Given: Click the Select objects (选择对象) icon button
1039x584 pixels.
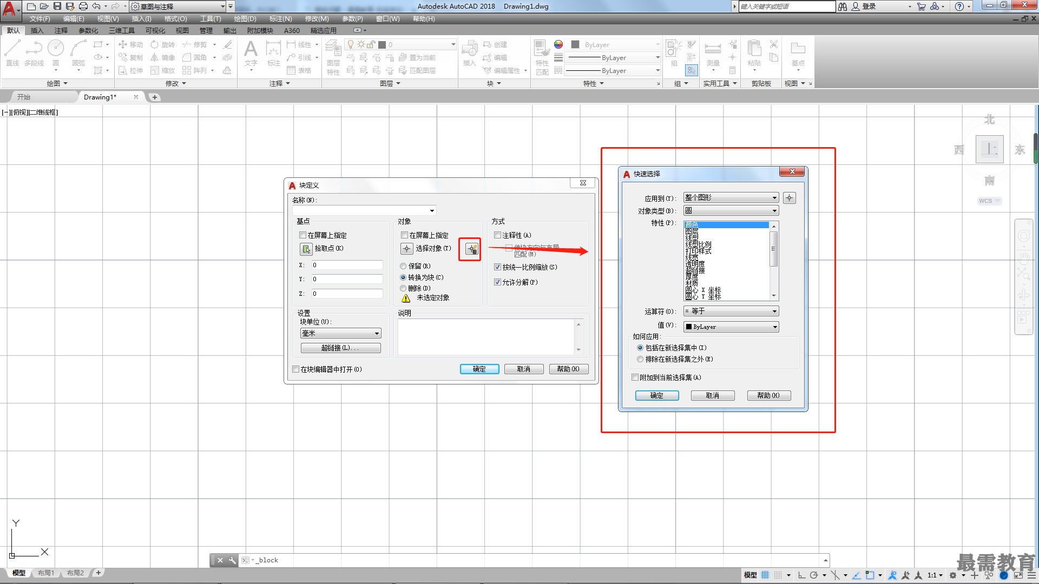Looking at the screenshot, I should (x=407, y=248).
